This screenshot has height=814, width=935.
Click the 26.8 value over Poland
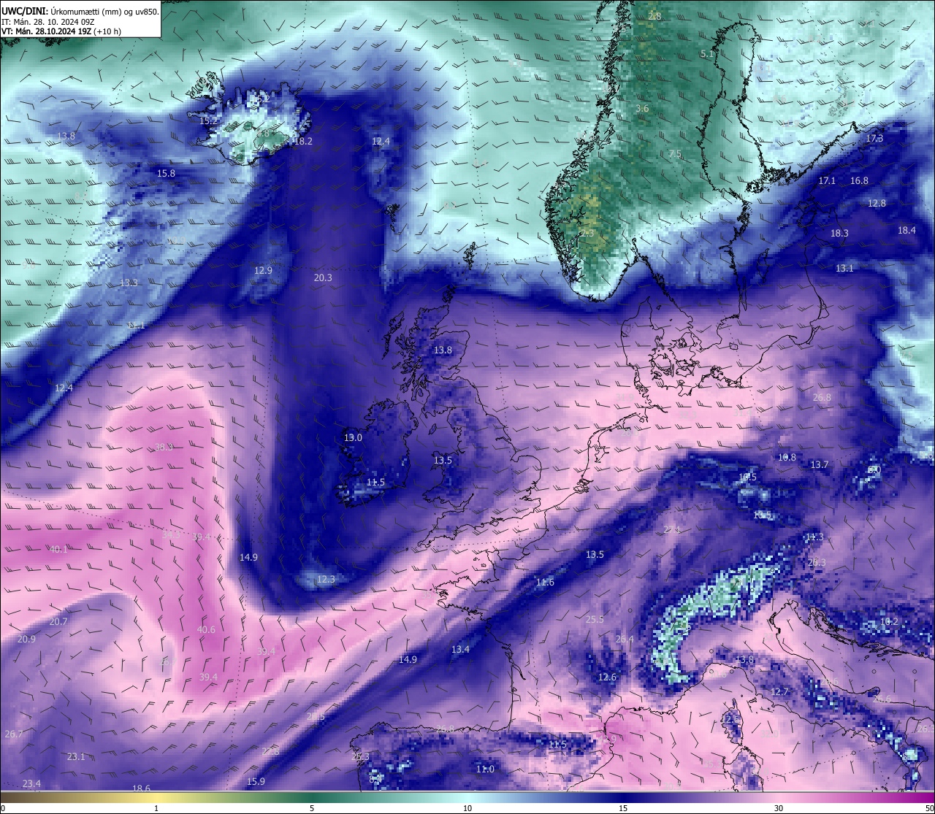click(x=822, y=397)
